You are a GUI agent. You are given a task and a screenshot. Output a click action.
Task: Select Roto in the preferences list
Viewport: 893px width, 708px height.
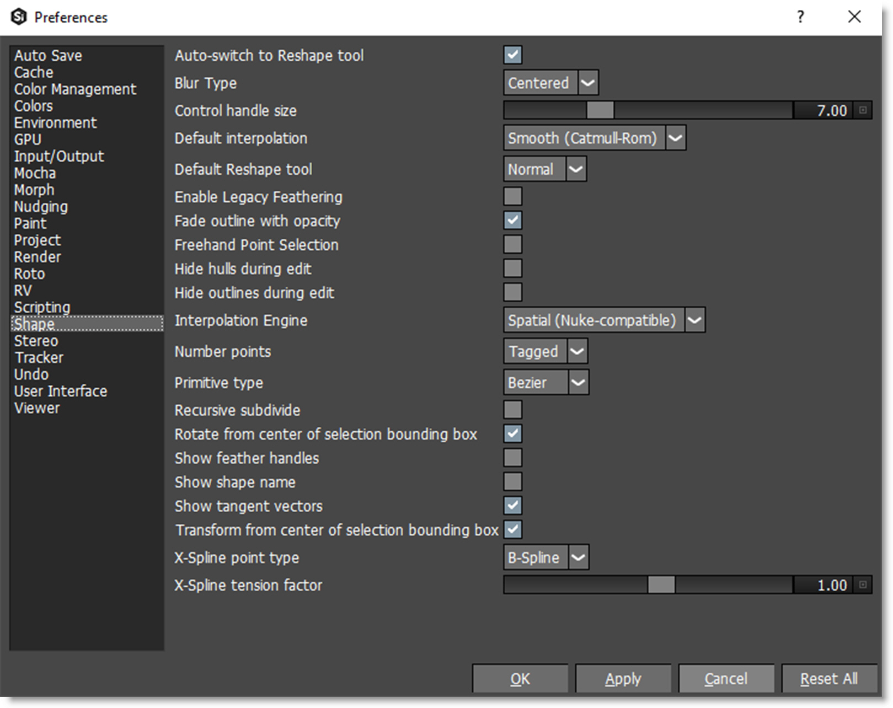[30, 273]
